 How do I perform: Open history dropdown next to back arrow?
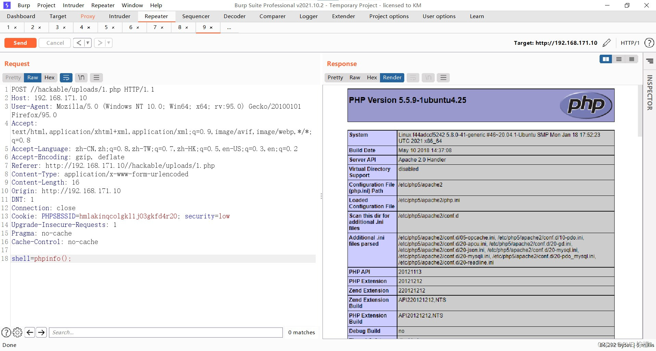tap(88, 43)
